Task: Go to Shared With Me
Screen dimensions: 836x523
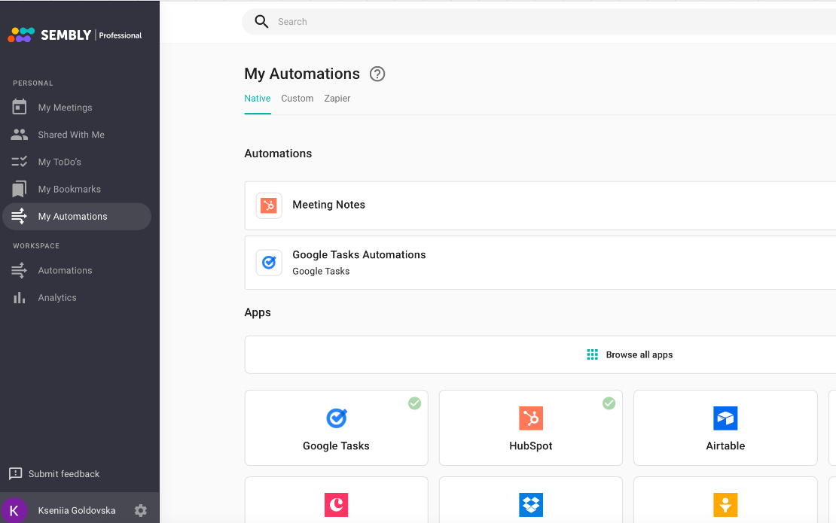Action: 71,135
